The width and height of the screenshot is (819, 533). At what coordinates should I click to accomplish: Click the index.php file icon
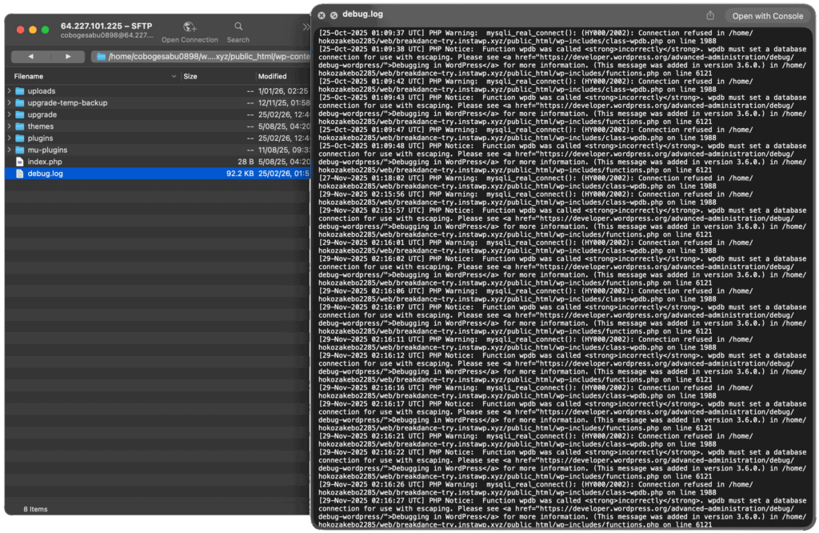click(20, 162)
